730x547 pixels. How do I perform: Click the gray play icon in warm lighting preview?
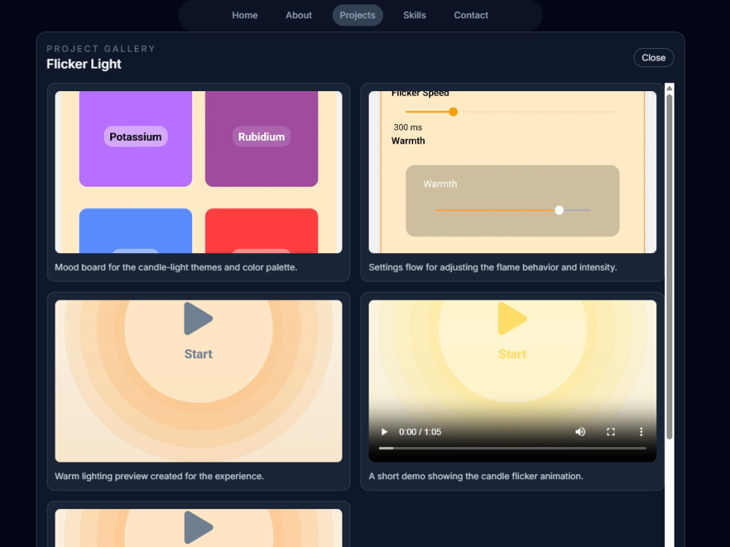(x=198, y=319)
